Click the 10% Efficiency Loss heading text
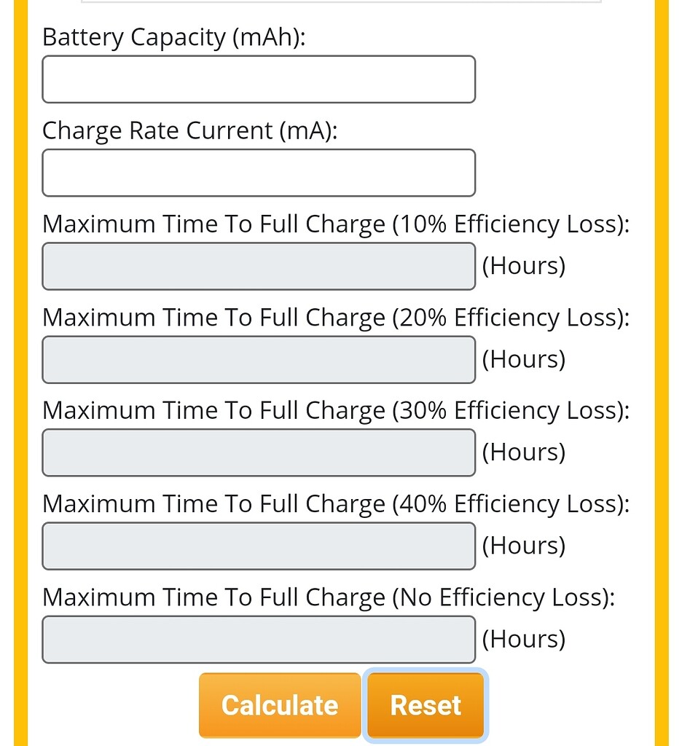The width and height of the screenshot is (682, 746). point(335,224)
